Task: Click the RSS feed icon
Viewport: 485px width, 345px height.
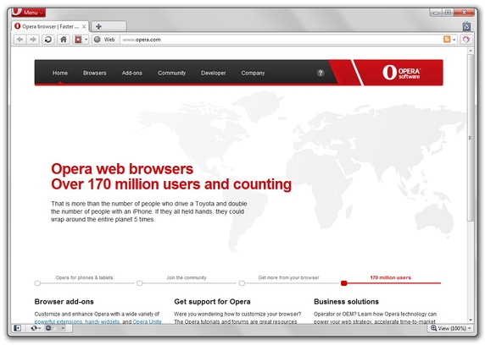Action: point(447,39)
